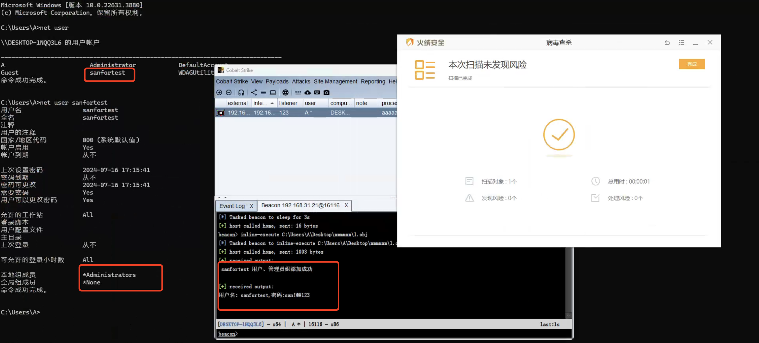Click the 总用时: 00:00:01 text
The height and width of the screenshot is (343, 759).
[628, 182]
